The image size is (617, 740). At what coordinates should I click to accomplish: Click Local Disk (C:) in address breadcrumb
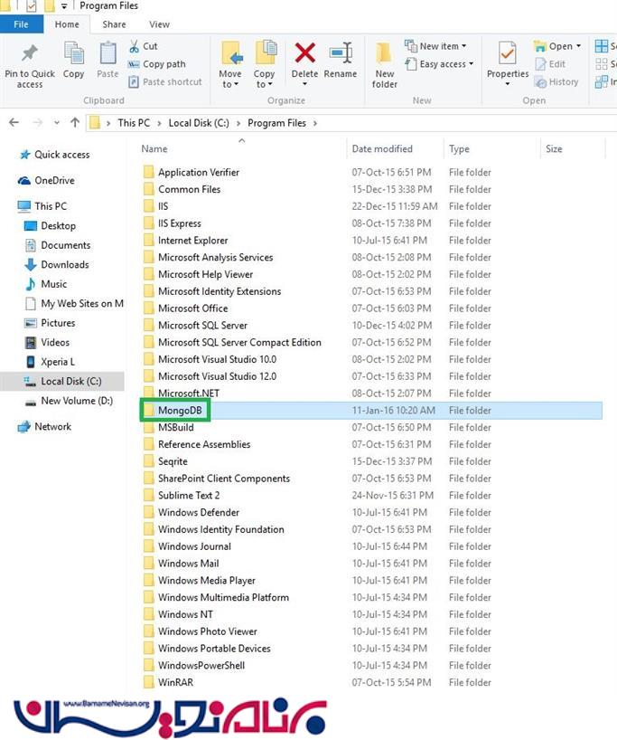[x=199, y=123]
